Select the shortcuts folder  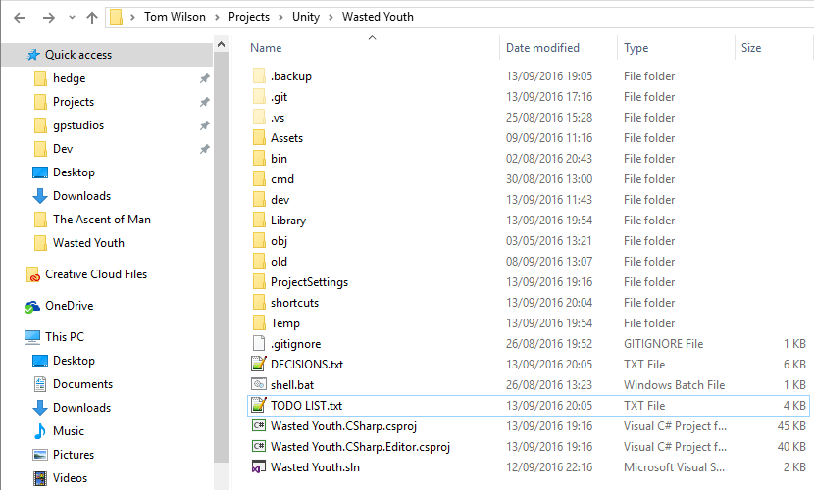294,303
